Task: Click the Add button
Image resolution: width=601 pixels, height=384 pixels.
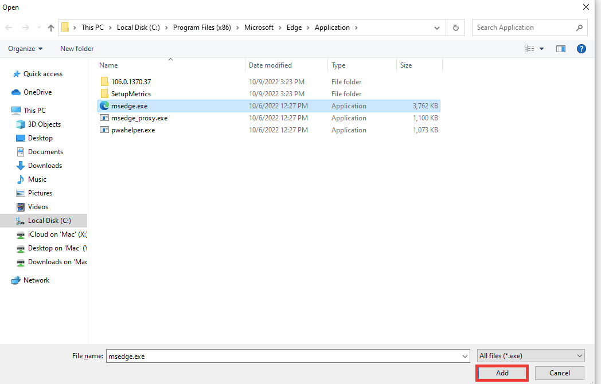Action: pyautogui.click(x=502, y=373)
